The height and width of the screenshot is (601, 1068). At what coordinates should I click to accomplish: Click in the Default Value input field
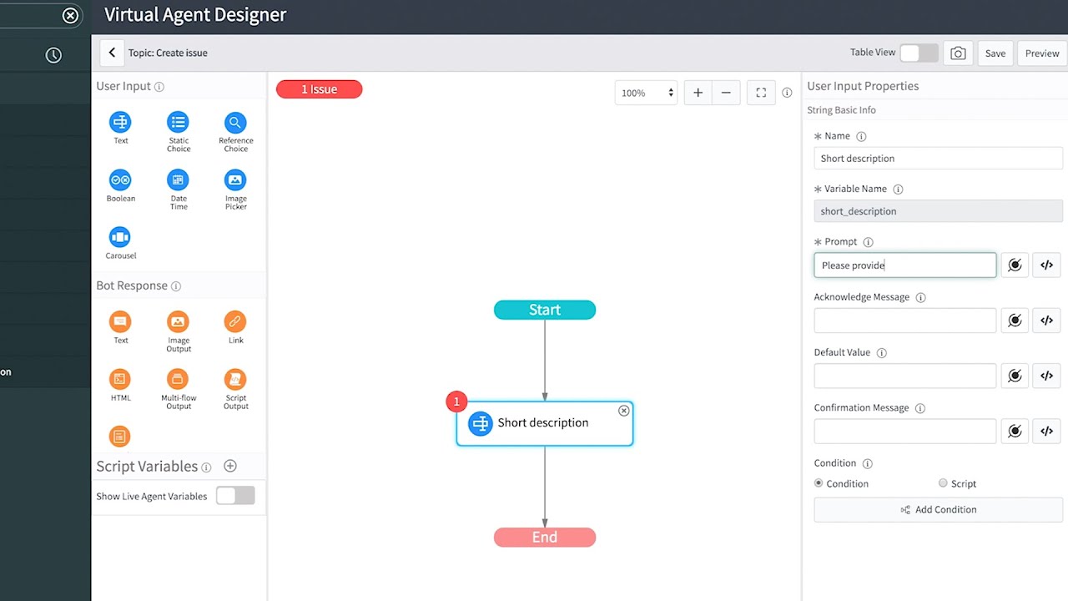904,376
